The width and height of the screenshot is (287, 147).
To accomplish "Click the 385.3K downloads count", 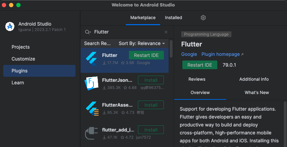I will (x=112, y=88).
